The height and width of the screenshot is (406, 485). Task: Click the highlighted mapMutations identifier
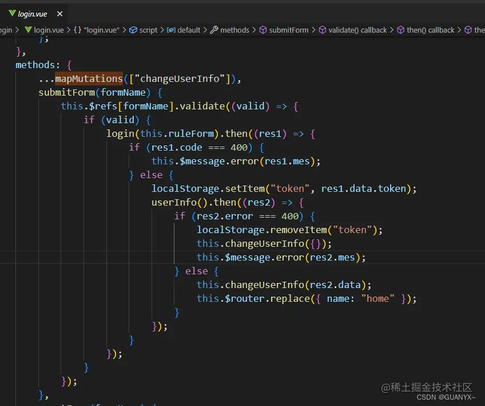point(89,78)
